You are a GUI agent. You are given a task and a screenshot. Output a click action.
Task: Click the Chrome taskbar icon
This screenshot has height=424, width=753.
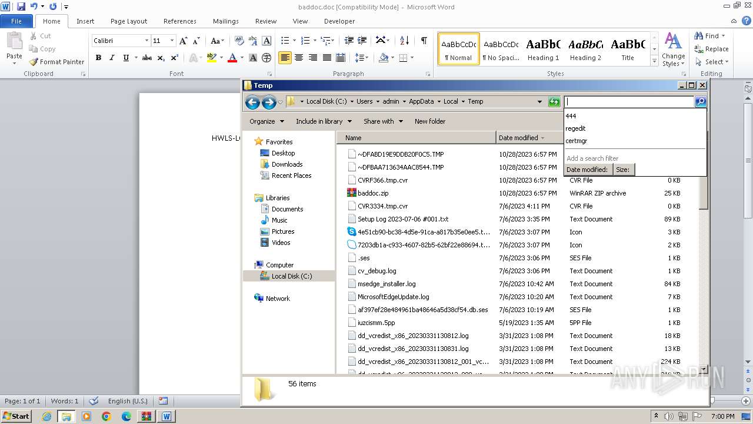click(106, 416)
